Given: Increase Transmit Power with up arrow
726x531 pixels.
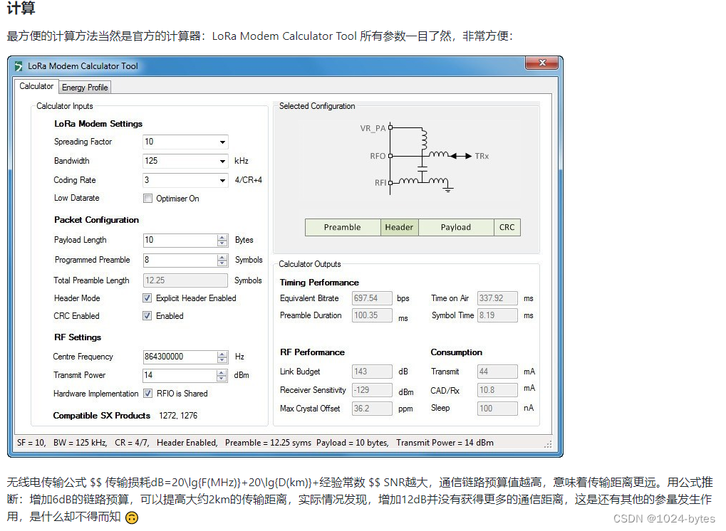Looking at the screenshot, I should click(x=222, y=372).
